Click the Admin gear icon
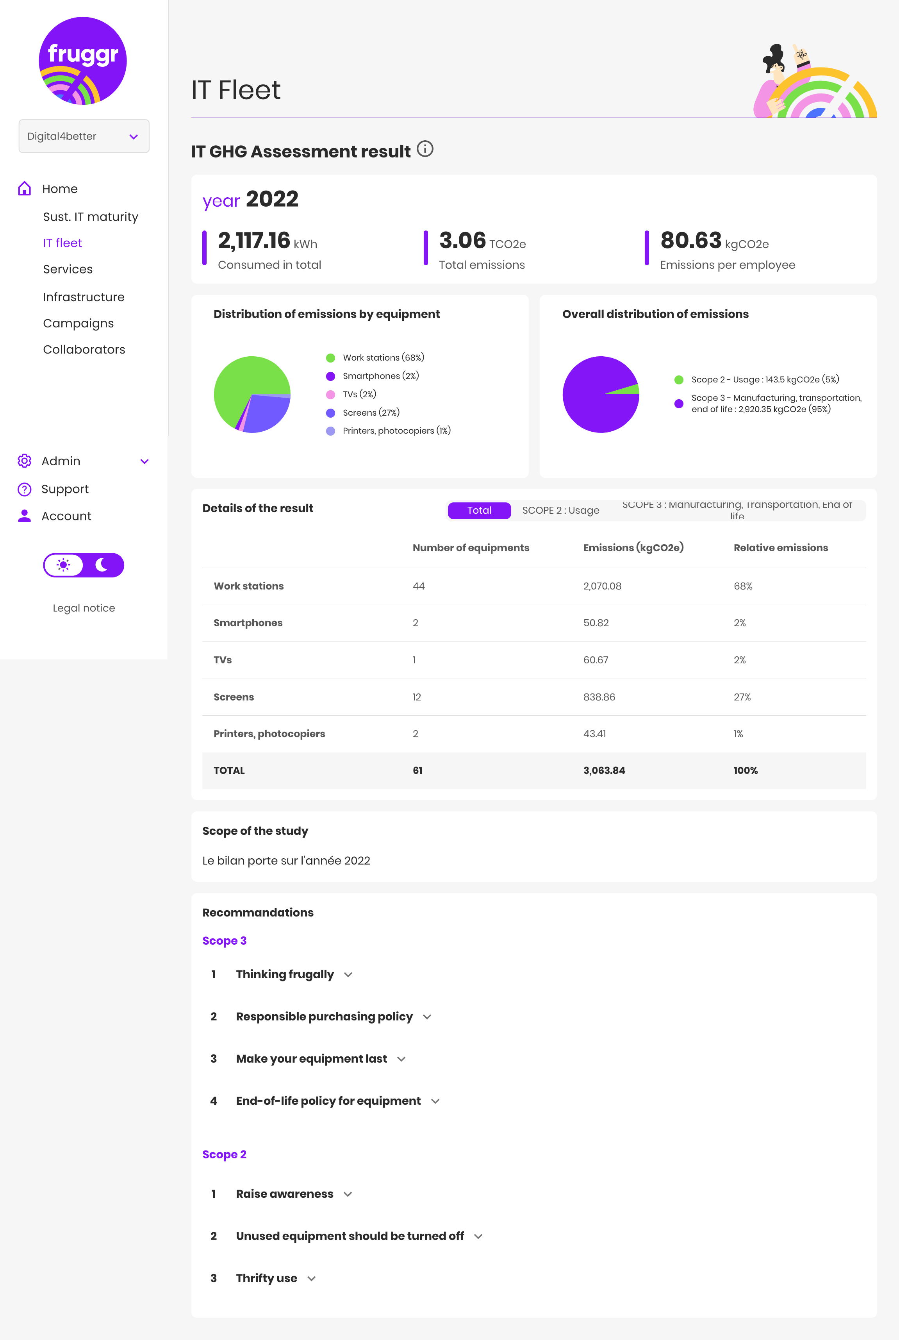899x1340 pixels. pos(25,461)
